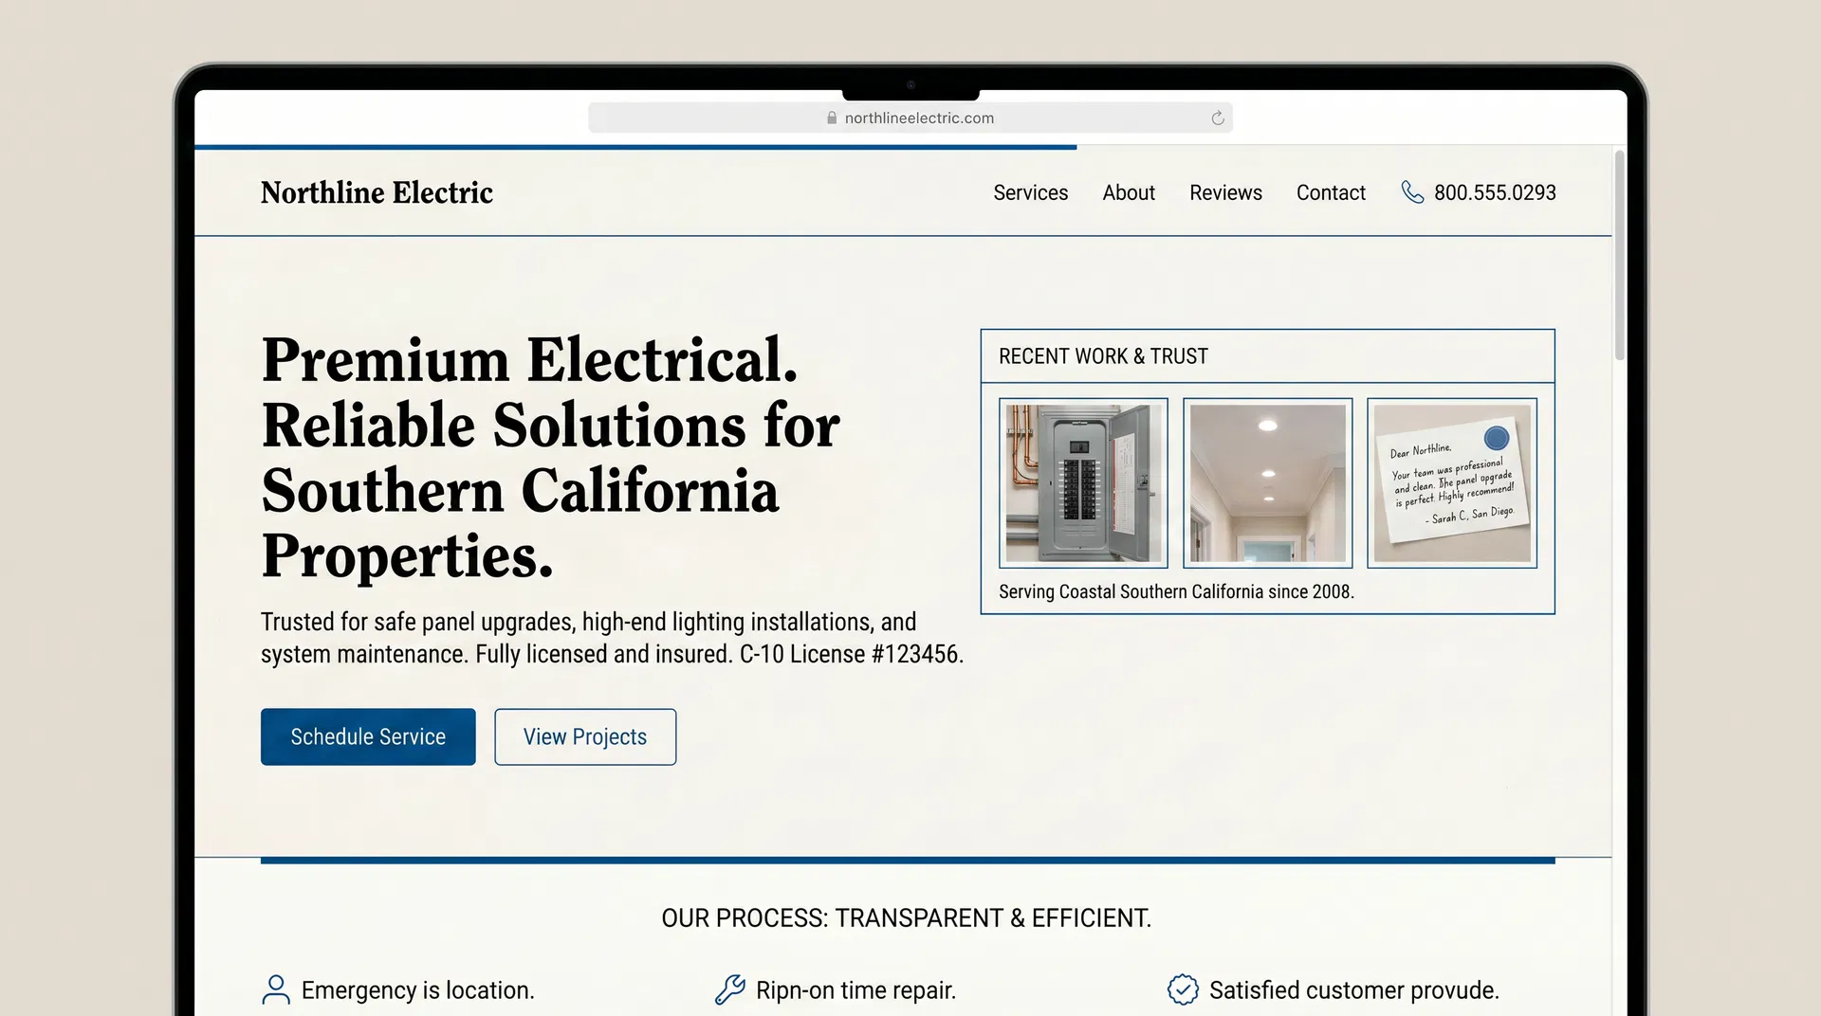The image size is (1821, 1016).
Task: Open View Projects
Action: tap(584, 736)
